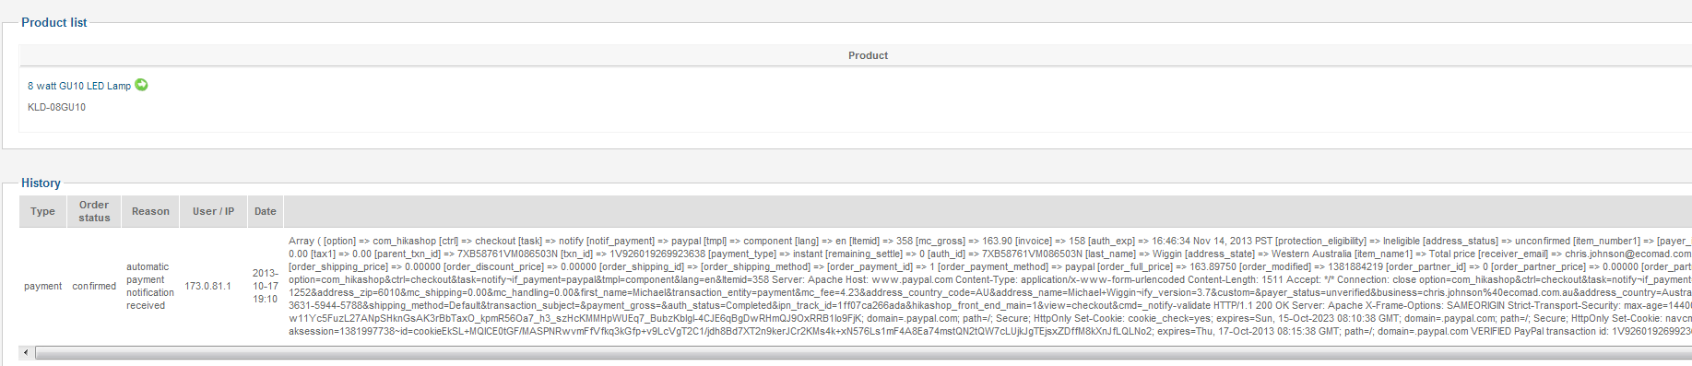Click the www.paypal.com host text in data

[912, 279]
